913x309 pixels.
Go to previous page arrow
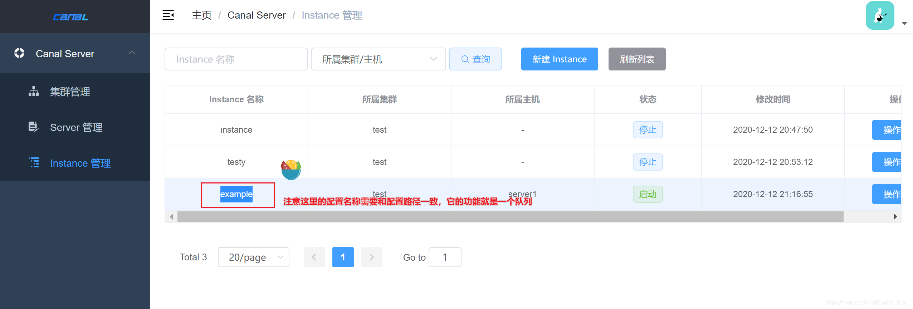pyautogui.click(x=314, y=257)
